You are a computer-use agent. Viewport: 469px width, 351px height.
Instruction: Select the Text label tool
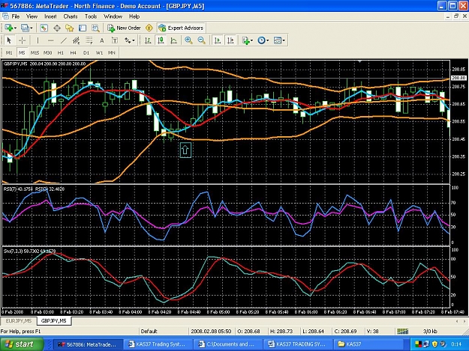102,40
